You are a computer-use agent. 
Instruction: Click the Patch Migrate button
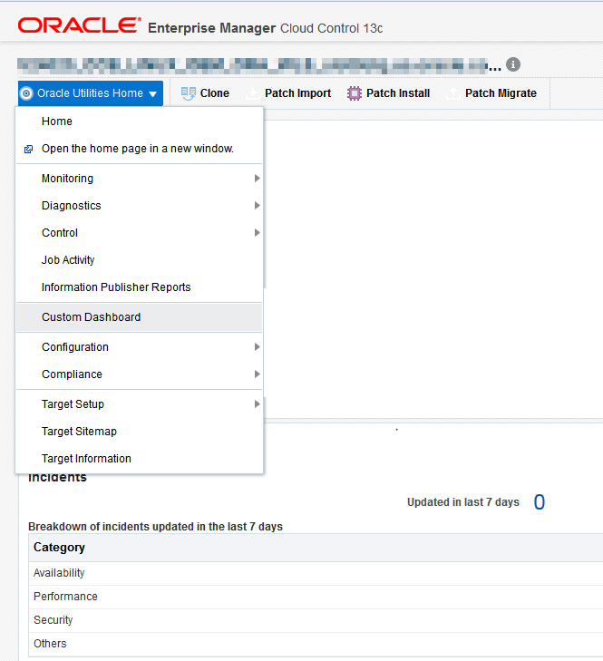click(x=491, y=93)
